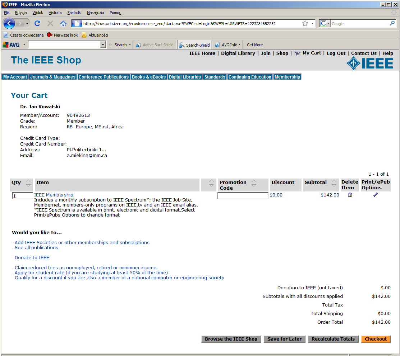The image size is (400, 356).
Task: Click the Active Surf-Shield toolbar item
Action: pos(155,45)
